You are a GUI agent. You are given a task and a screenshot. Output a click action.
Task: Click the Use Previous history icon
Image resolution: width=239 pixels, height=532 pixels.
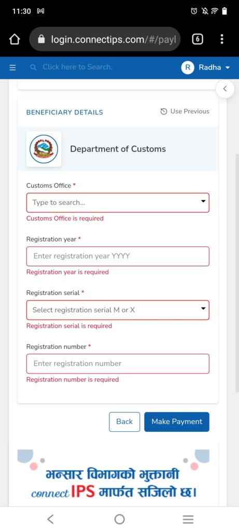[164, 111]
